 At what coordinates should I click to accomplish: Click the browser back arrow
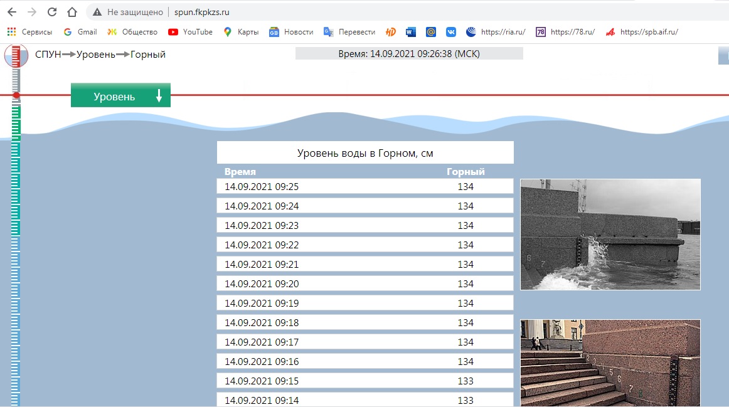[x=11, y=12]
